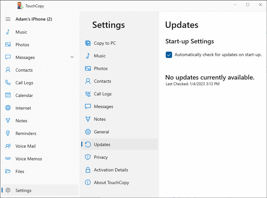
Task: Click 'No updates currently available.' message
Action: coord(210,77)
